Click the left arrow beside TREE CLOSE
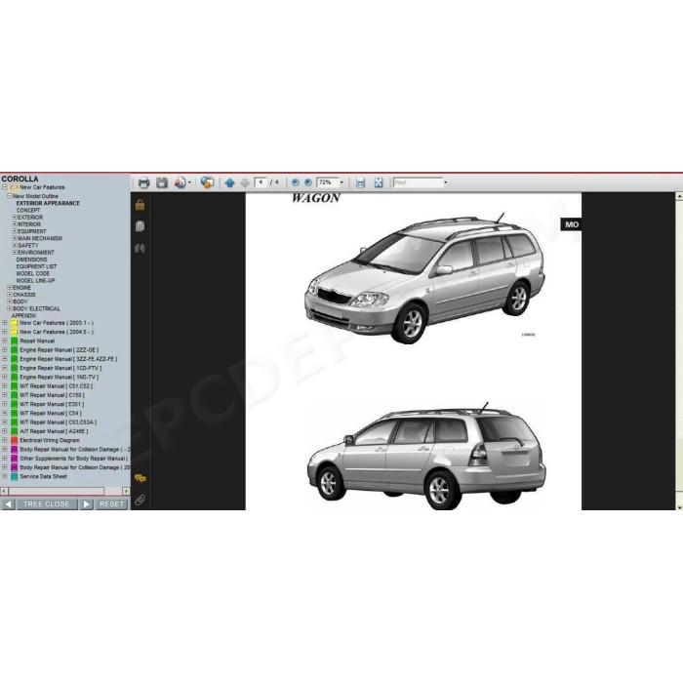This screenshot has width=683, height=683. 8,504
